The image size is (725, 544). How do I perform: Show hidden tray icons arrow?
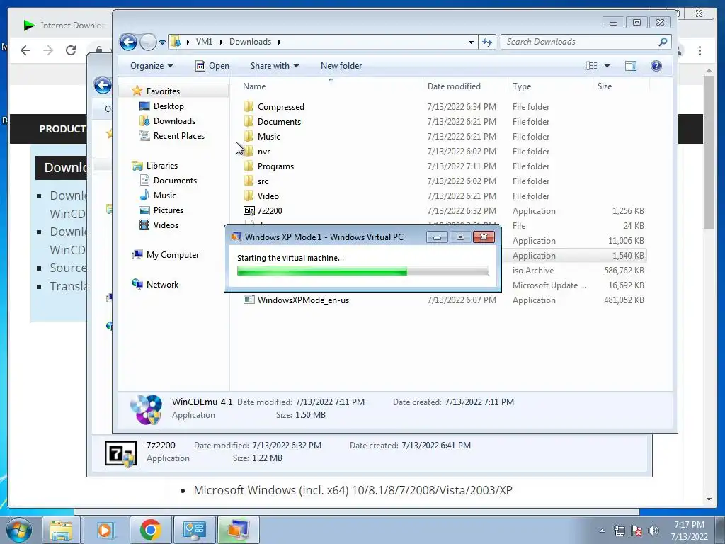click(x=602, y=531)
